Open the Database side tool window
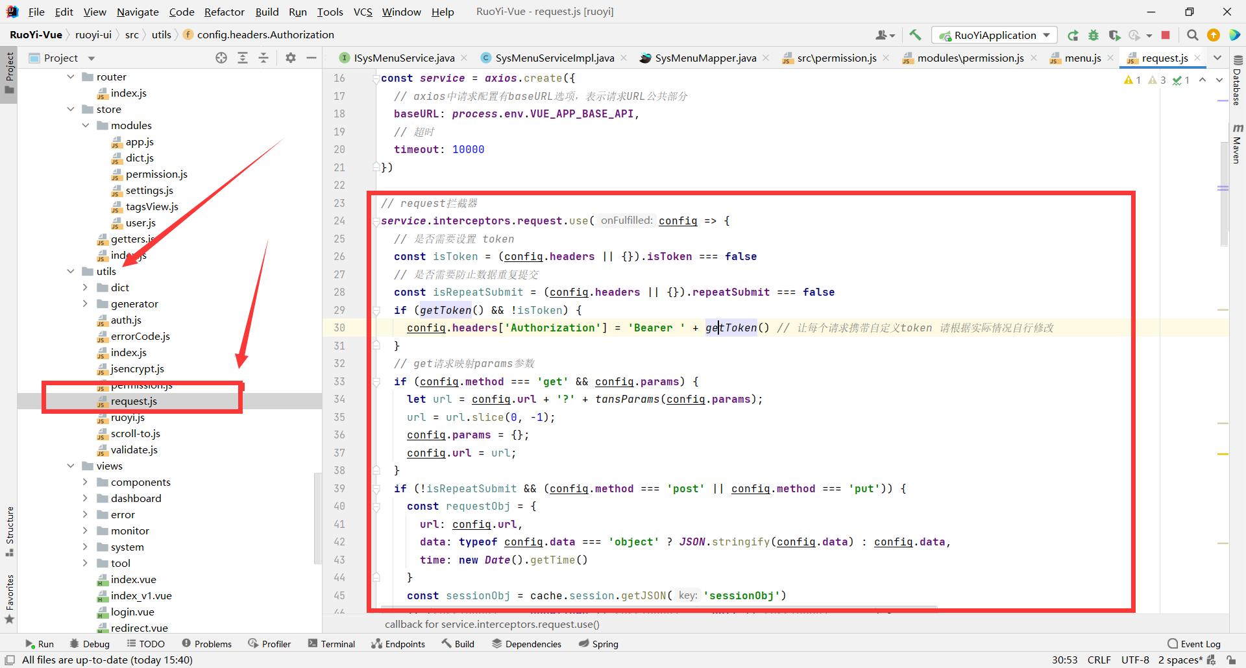The image size is (1246, 668). pyautogui.click(x=1237, y=80)
